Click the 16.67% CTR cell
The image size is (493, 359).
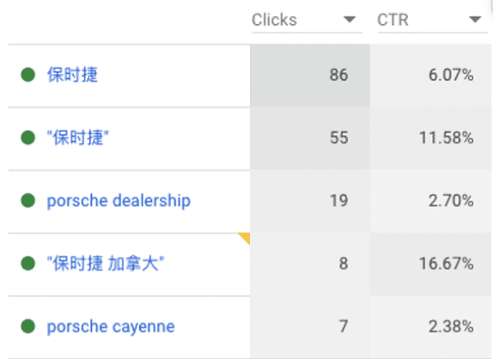(431, 264)
